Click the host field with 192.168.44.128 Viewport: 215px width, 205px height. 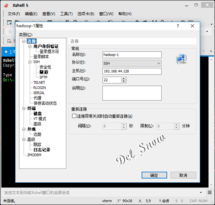[x=132, y=71]
